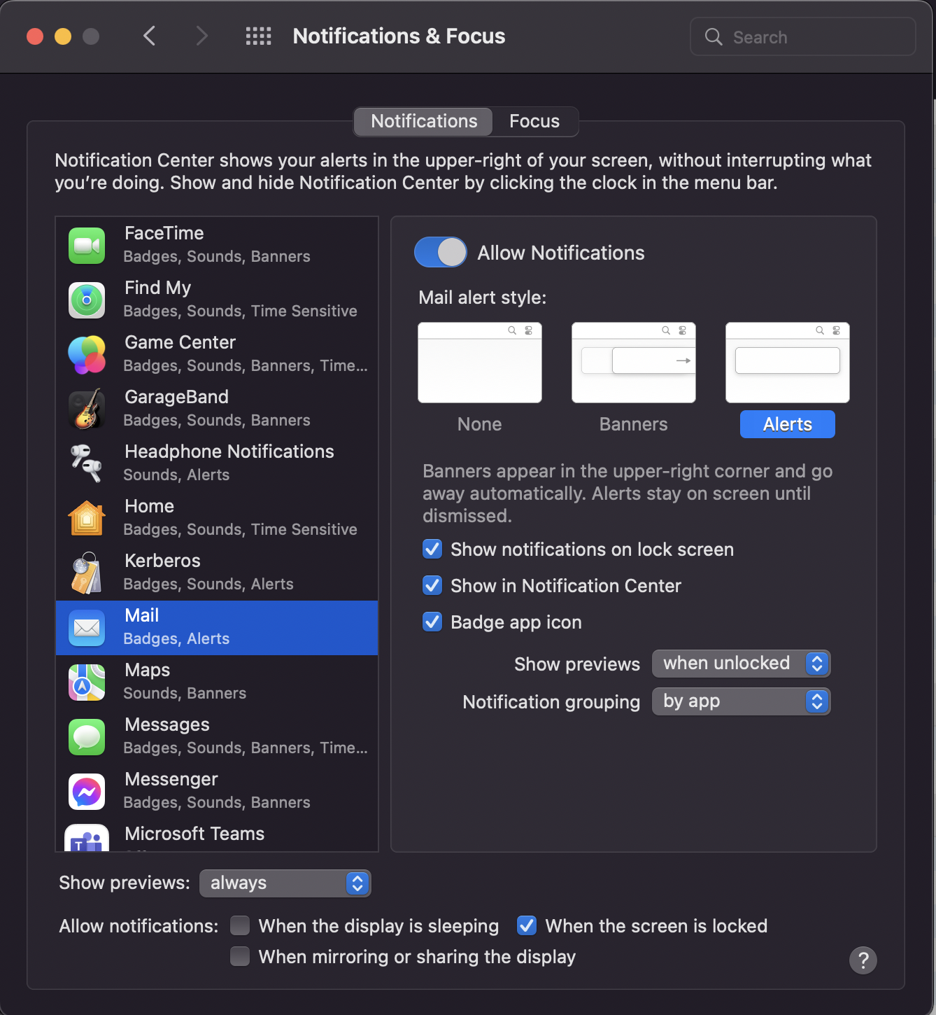
Task: Uncheck When the screen is locked
Action: (527, 925)
